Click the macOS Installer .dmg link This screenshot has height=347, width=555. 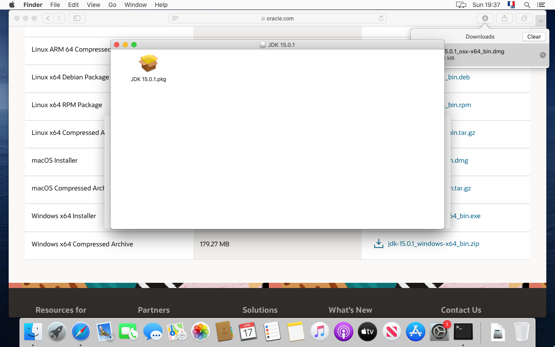[459, 160]
